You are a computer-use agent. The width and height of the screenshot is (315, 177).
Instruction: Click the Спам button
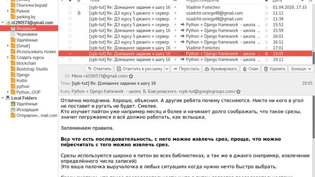pos(251,69)
